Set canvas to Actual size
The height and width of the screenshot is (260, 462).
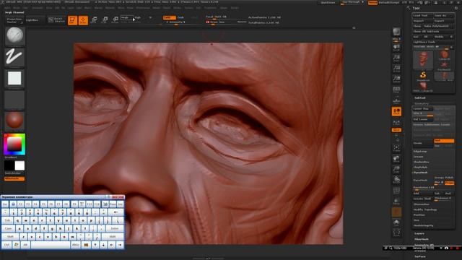coord(396,69)
